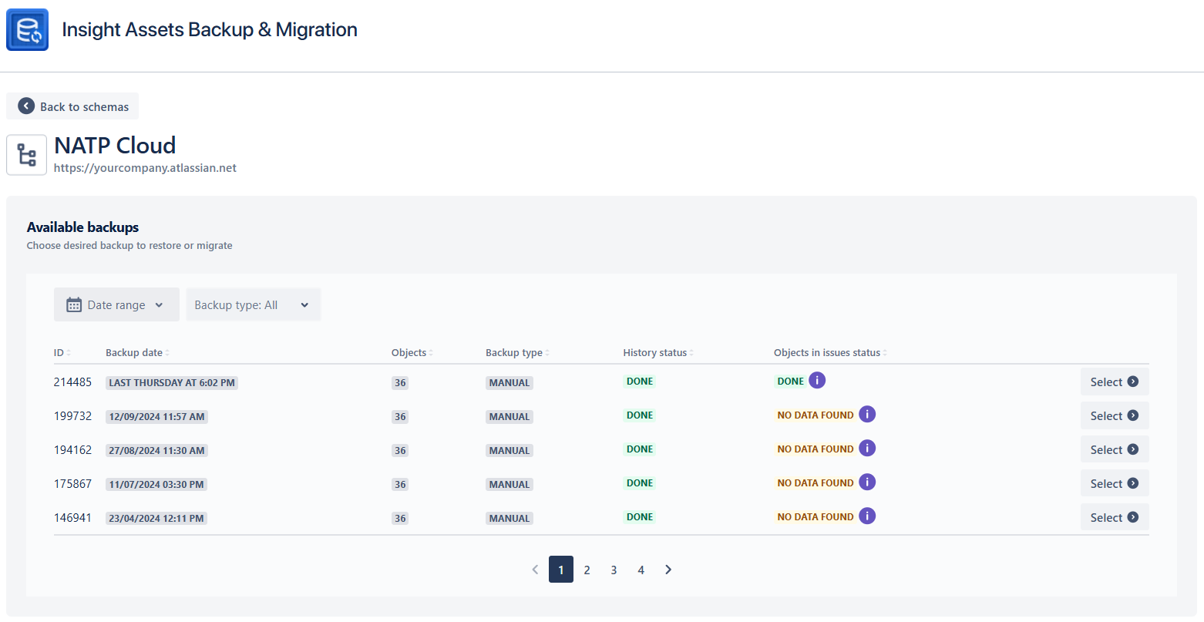Open info icon for backup 214485

point(817,380)
